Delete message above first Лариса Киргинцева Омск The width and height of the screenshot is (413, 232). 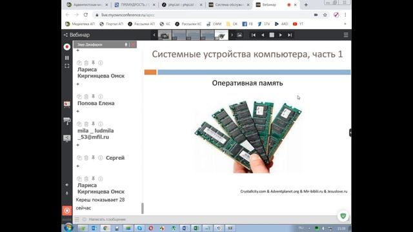86,63
